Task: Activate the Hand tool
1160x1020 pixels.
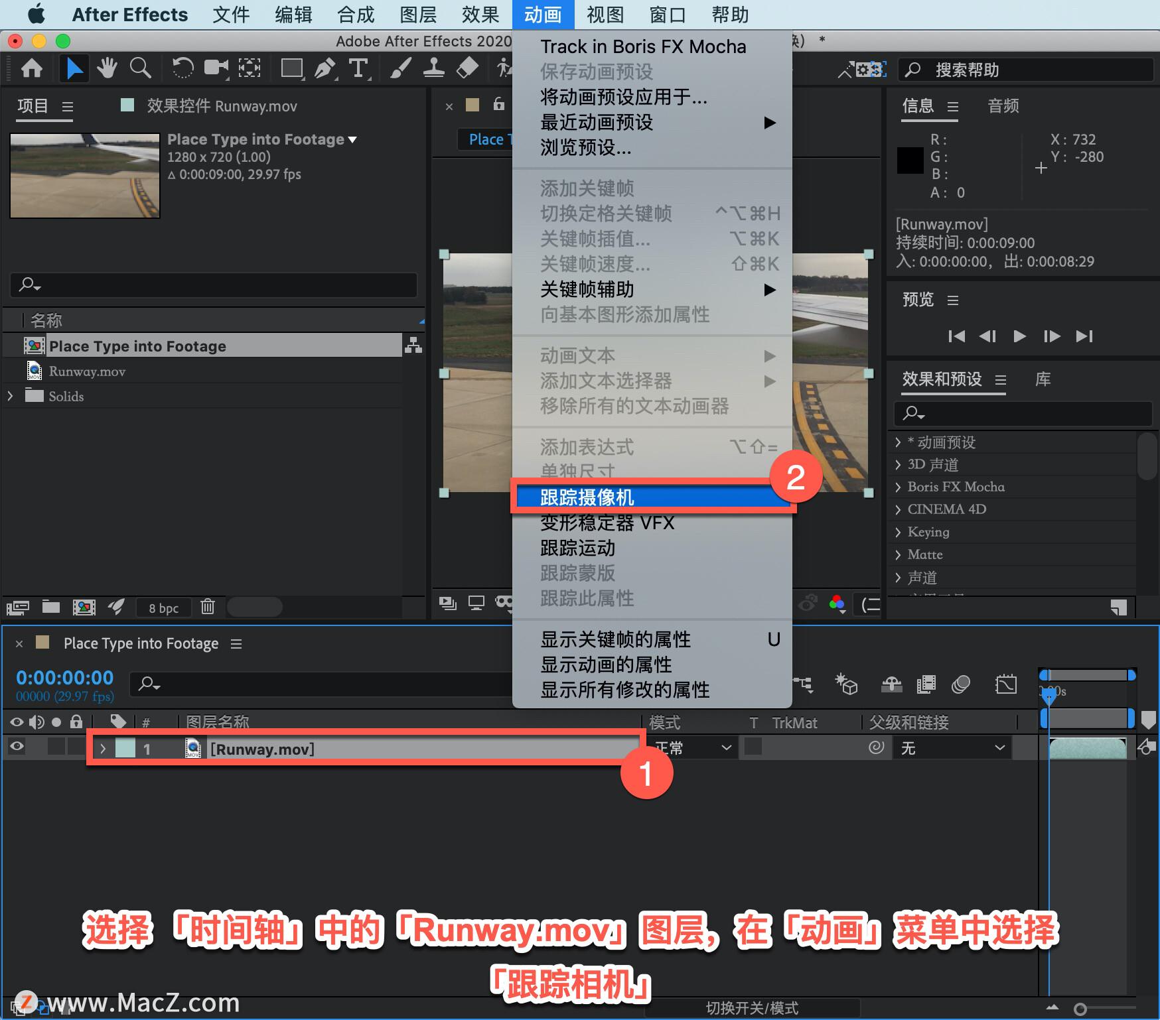Action: coord(107,68)
